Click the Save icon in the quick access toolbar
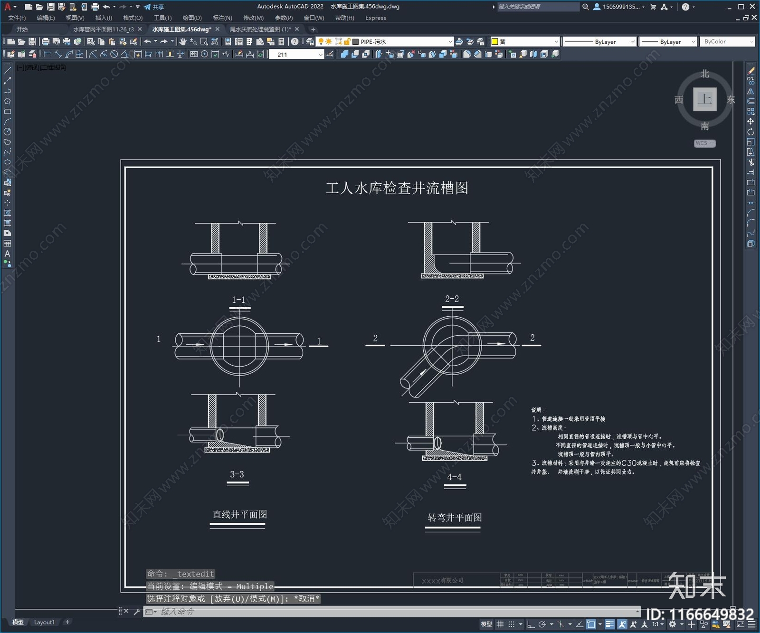The height and width of the screenshot is (633, 760). point(50,7)
